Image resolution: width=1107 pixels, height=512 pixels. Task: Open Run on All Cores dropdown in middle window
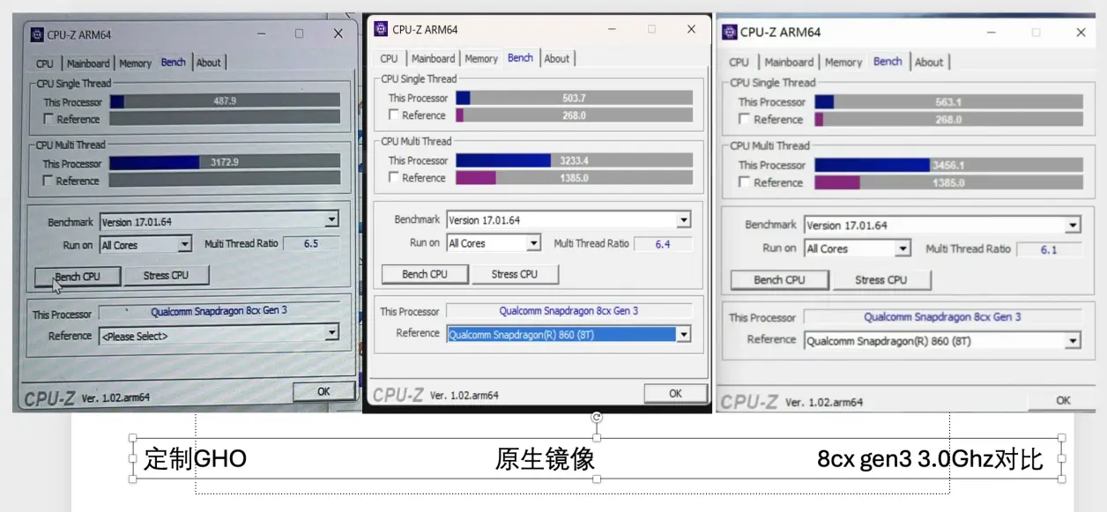click(x=533, y=243)
